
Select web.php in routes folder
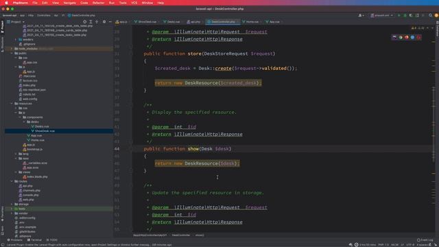(28, 200)
